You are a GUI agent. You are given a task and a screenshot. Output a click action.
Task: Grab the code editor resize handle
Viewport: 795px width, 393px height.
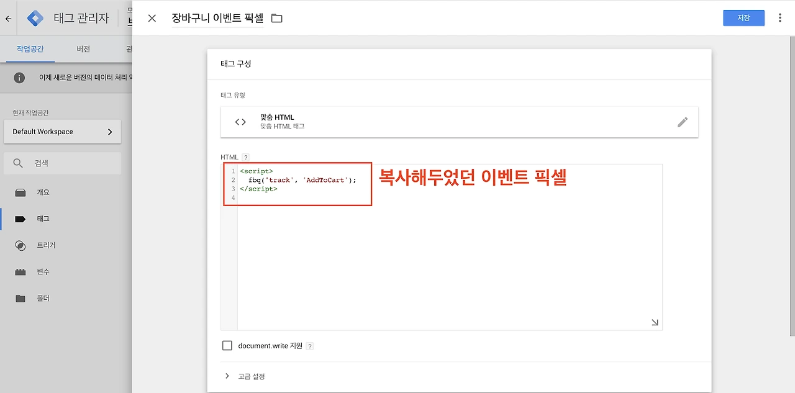655,322
